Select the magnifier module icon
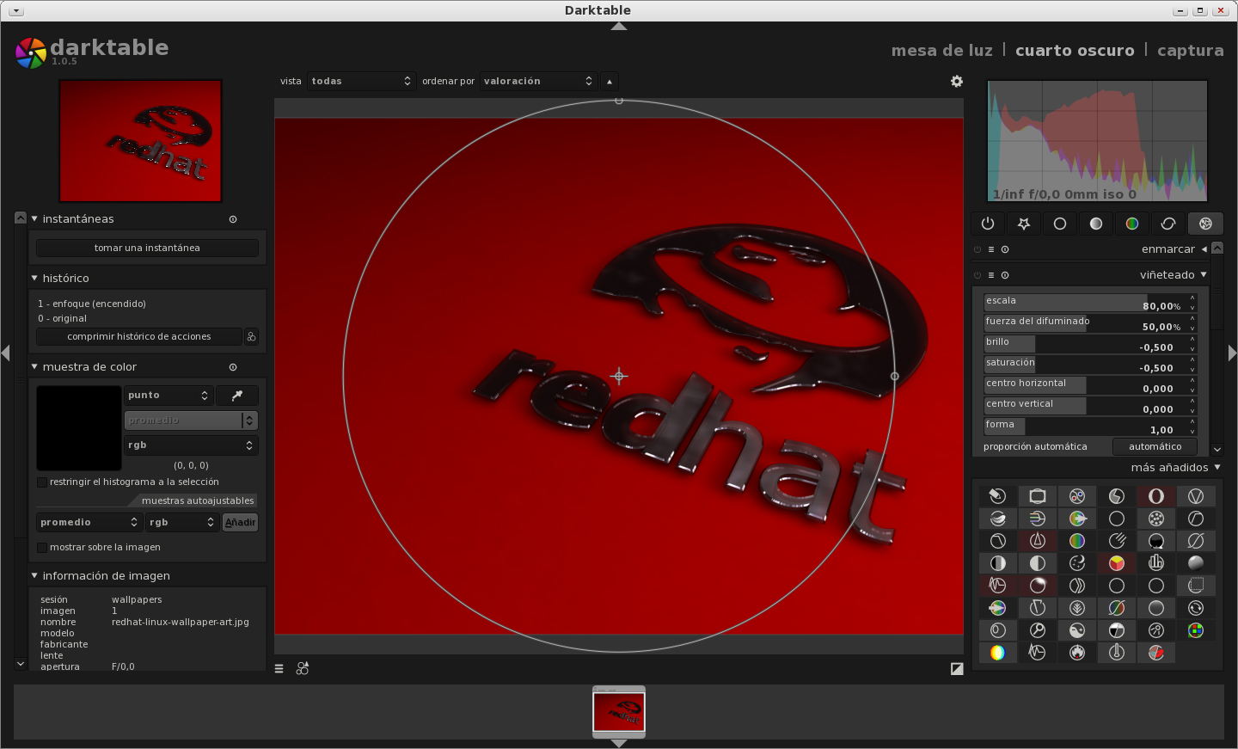Image resolution: width=1238 pixels, height=749 pixels. 1038,630
